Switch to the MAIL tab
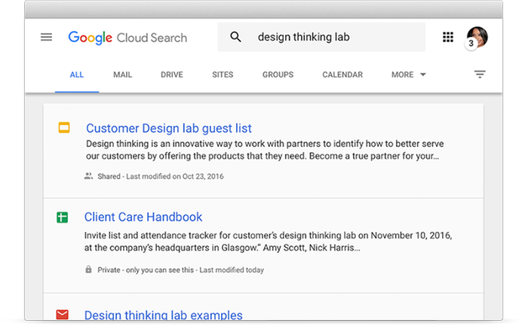528x326 pixels. tap(122, 75)
